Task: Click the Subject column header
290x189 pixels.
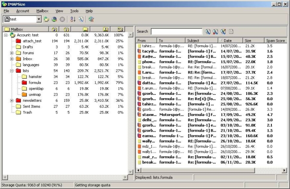Action: coord(202,40)
